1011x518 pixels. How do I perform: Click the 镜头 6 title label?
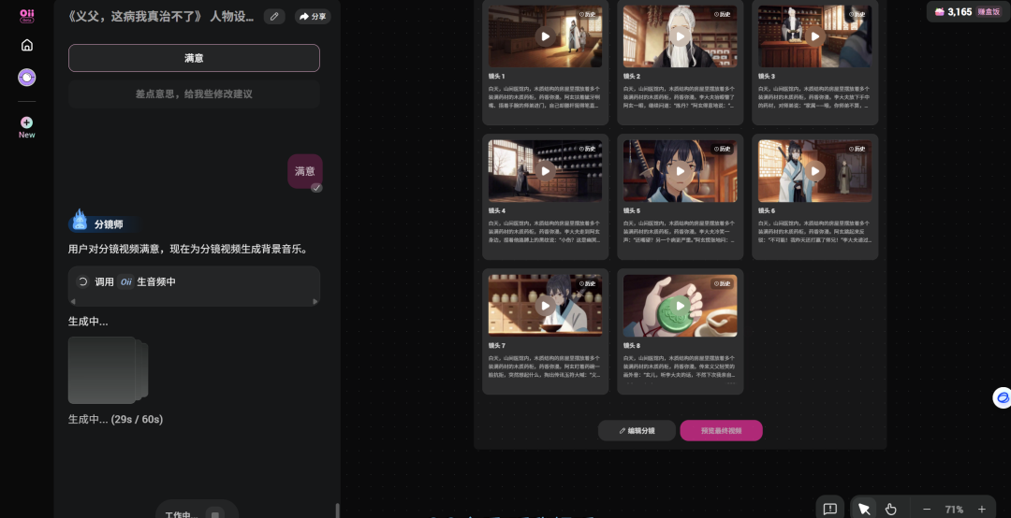click(x=767, y=210)
